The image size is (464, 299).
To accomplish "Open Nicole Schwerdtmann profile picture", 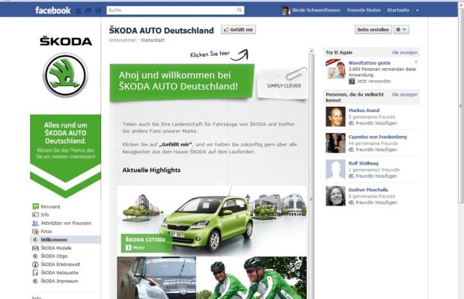I will [286, 10].
